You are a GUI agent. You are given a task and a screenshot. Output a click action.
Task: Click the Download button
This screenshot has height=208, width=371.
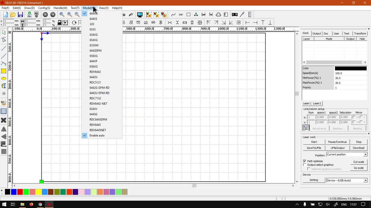pyautogui.click(x=359, y=148)
